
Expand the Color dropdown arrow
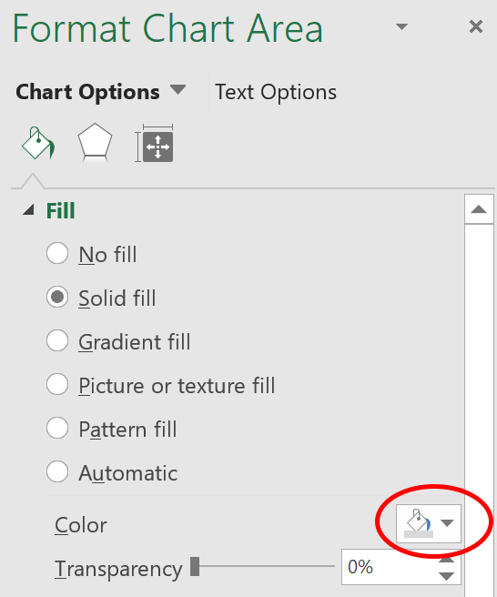[x=447, y=523]
